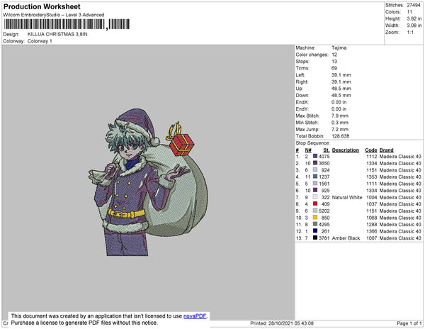The image size is (425, 329).
Task: Click the Max Jump value '7.2 mm'
Action: pos(340,129)
